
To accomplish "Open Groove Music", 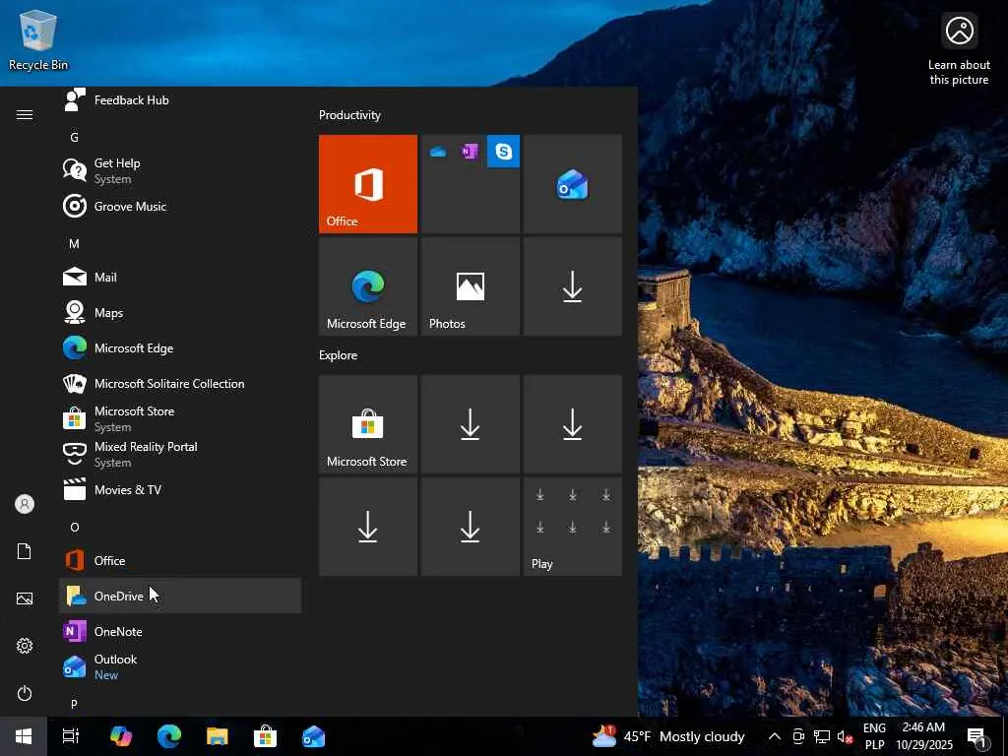I will pyautogui.click(x=180, y=207).
